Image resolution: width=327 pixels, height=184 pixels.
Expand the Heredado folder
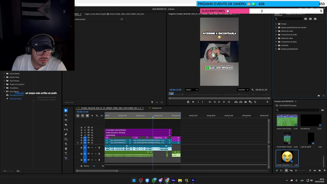(276, 45)
